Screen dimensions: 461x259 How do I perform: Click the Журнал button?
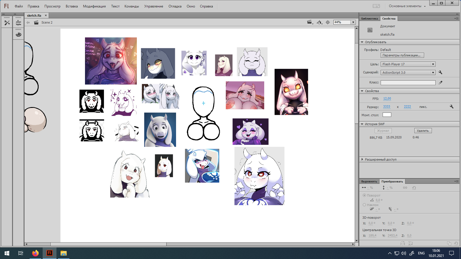point(383,131)
